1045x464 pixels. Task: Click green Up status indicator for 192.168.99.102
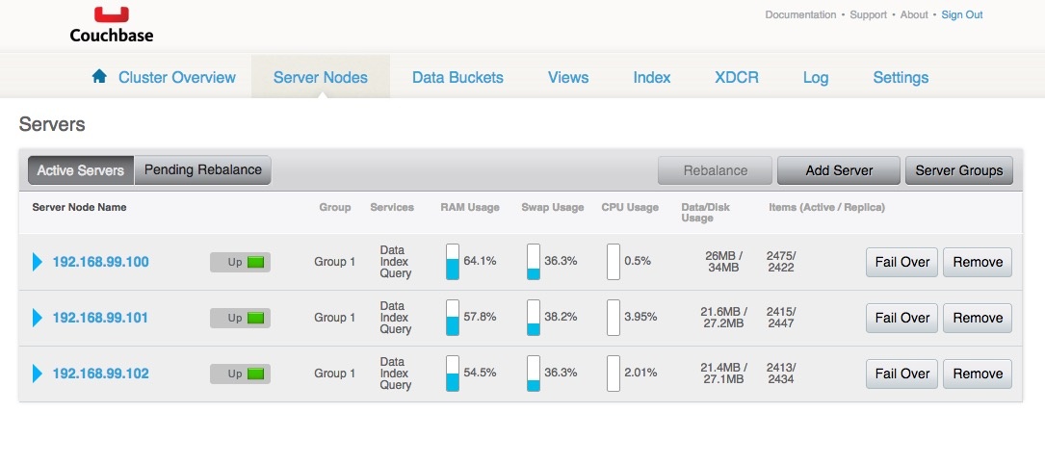[255, 374]
